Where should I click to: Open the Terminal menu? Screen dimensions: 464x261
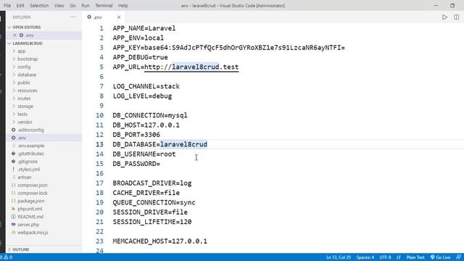point(104,6)
